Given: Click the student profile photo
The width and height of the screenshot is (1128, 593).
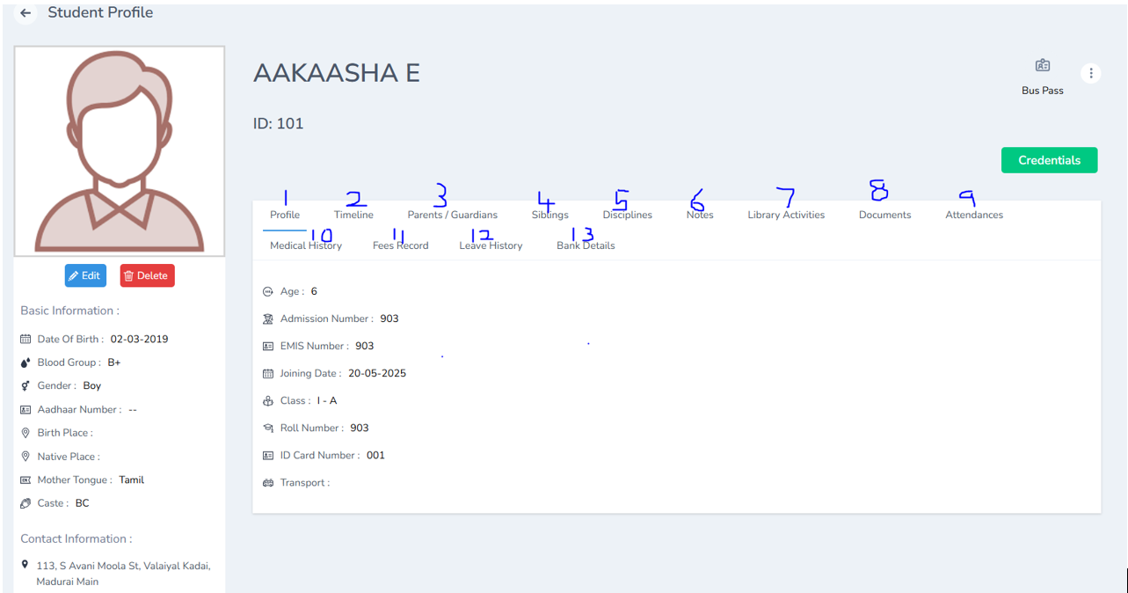Looking at the screenshot, I should [x=119, y=150].
